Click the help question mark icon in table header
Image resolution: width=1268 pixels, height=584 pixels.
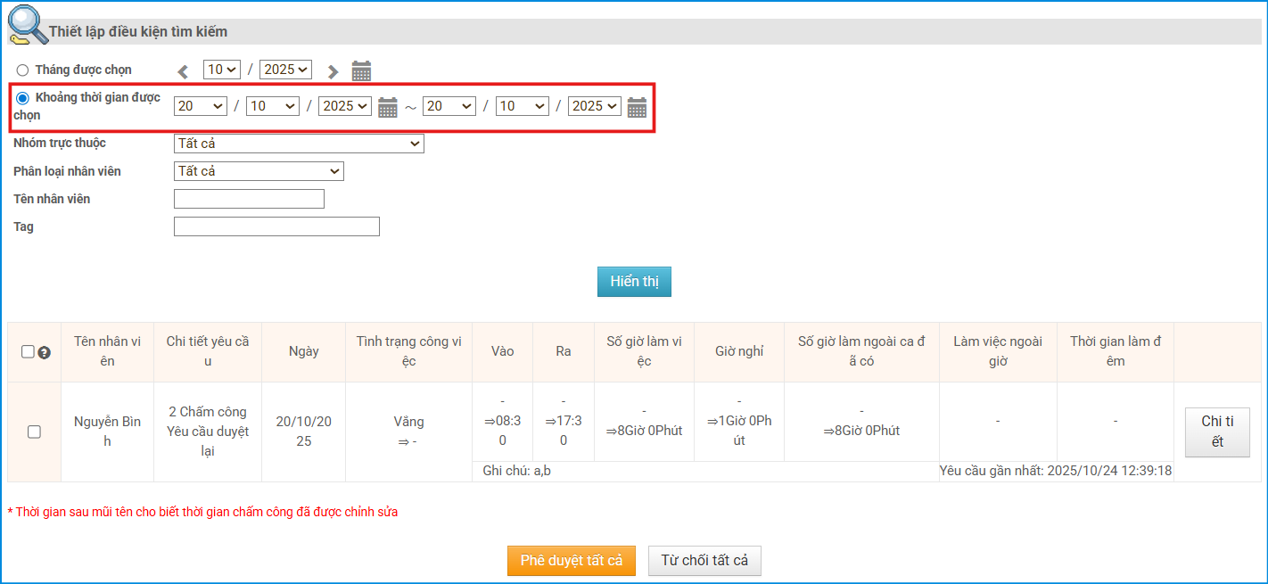pos(44,352)
